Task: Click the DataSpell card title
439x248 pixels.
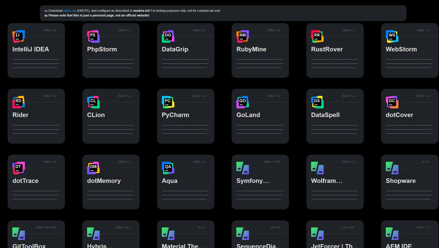Action: (x=325, y=115)
